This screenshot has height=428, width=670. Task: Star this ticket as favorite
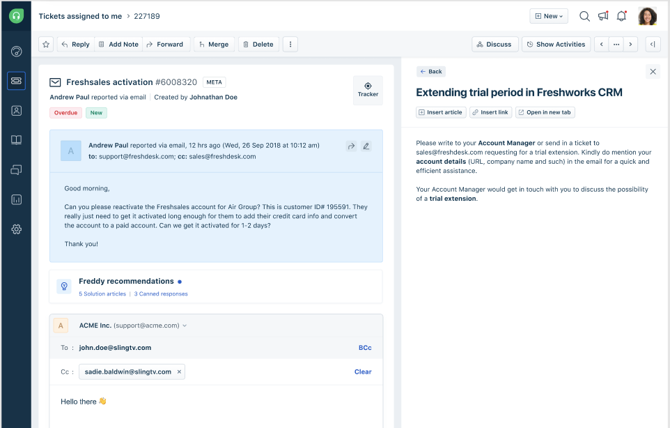coord(46,45)
